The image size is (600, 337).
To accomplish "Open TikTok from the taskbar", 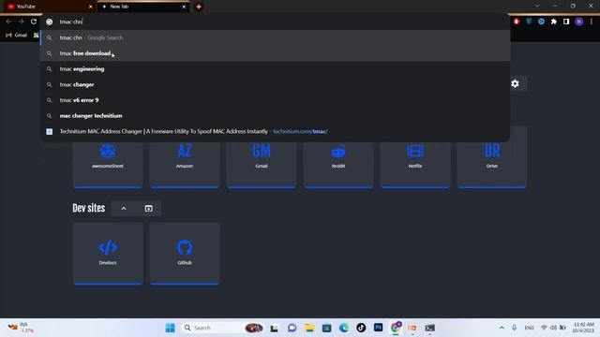I will (x=361, y=328).
